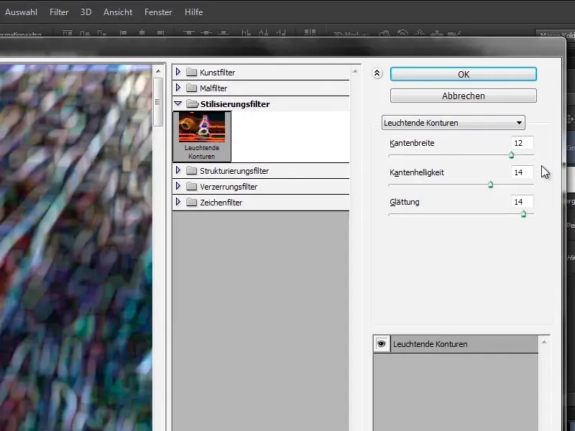Click the Glättung value field
Viewport: 575px width, 431px height.
[523, 202]
